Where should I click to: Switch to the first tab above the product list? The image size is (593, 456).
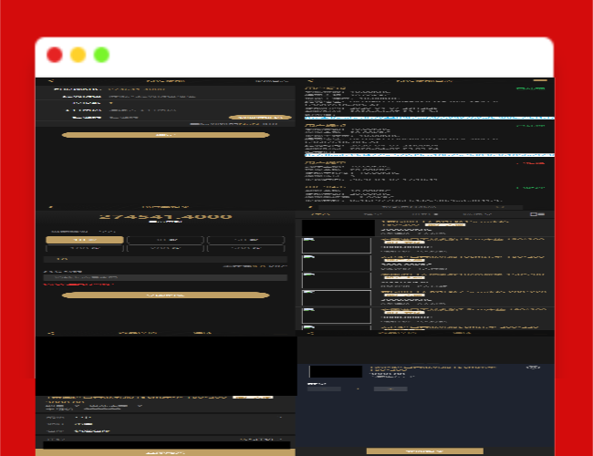[x=321, y=214]
